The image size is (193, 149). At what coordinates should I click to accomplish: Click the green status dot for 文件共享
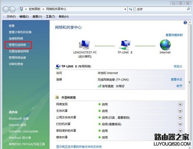tap(100, 110)
